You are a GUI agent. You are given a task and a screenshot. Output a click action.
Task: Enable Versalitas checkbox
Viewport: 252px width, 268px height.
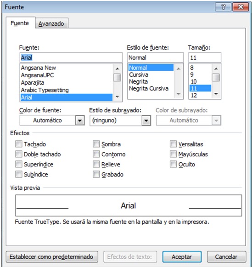coord(173,144)
